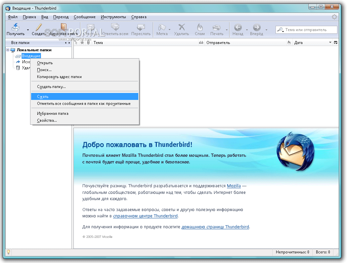
Task: Open the Mozilla link
Action: [234, 186]
